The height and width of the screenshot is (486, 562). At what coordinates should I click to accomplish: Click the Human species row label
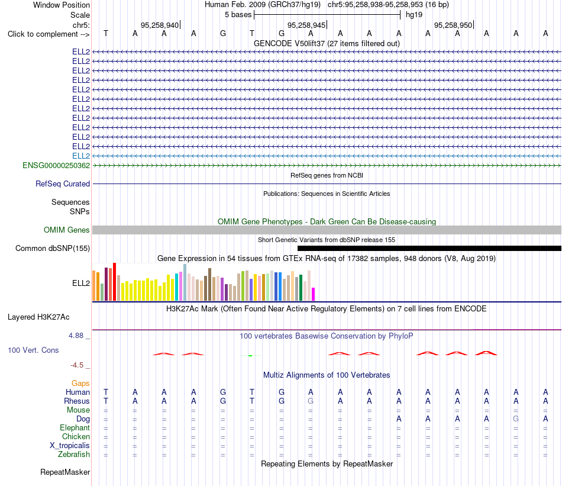(x=77, y=392)
